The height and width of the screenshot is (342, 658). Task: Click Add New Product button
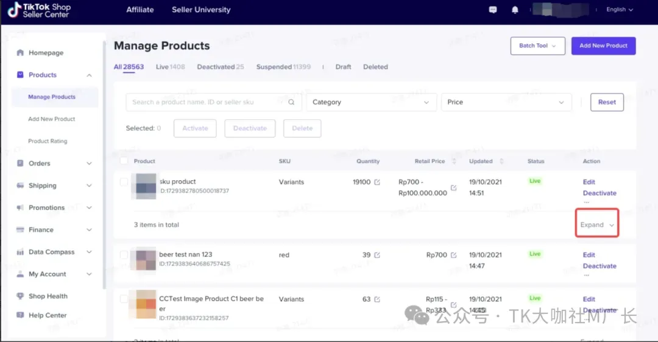pos(603,46)
